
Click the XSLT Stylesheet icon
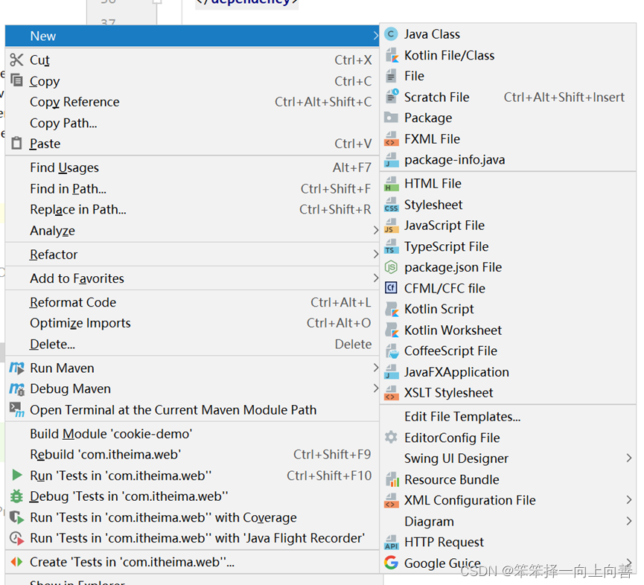pyautogui.click(x=392, y=393)
